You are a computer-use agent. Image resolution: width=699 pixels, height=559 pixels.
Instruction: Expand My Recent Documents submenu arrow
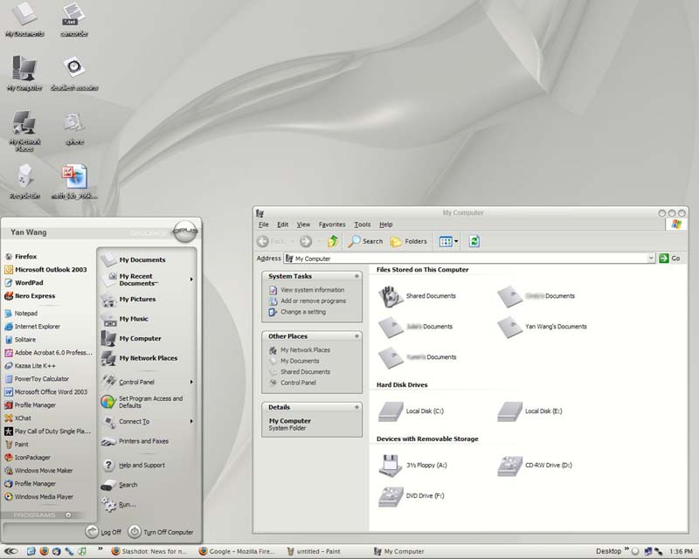(191, 279)
